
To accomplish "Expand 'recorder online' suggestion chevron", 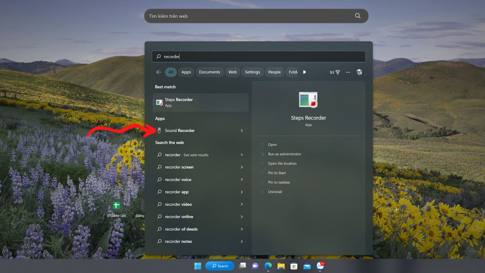I will point(242,217).
